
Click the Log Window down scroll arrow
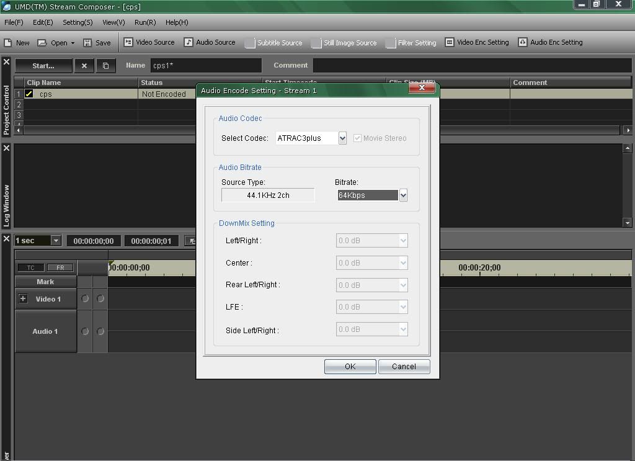(x=628, y=222)
